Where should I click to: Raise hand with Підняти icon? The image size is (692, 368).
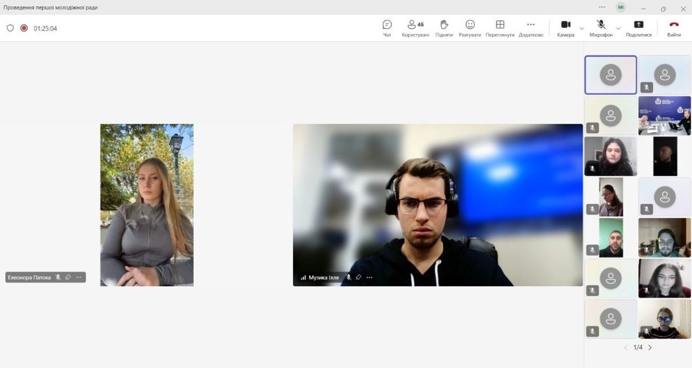444,28
